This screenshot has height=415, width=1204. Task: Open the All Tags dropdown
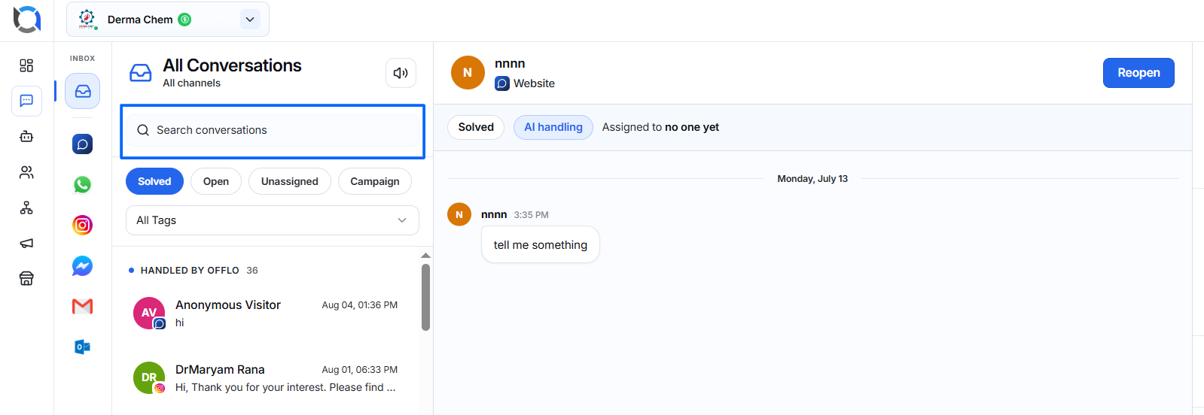272,220
